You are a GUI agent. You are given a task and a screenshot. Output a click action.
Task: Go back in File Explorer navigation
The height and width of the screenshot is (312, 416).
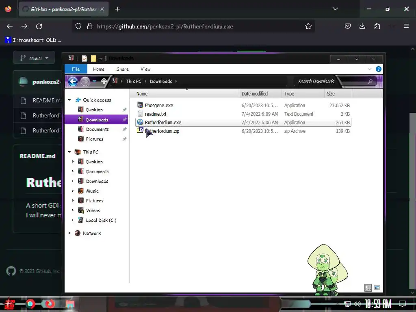(x=73, y=81)
